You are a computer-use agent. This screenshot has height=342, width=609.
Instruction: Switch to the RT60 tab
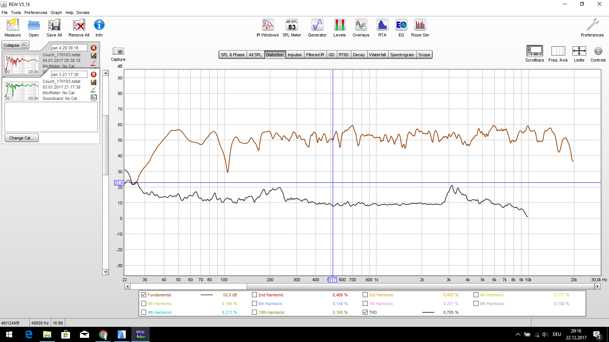344,55
